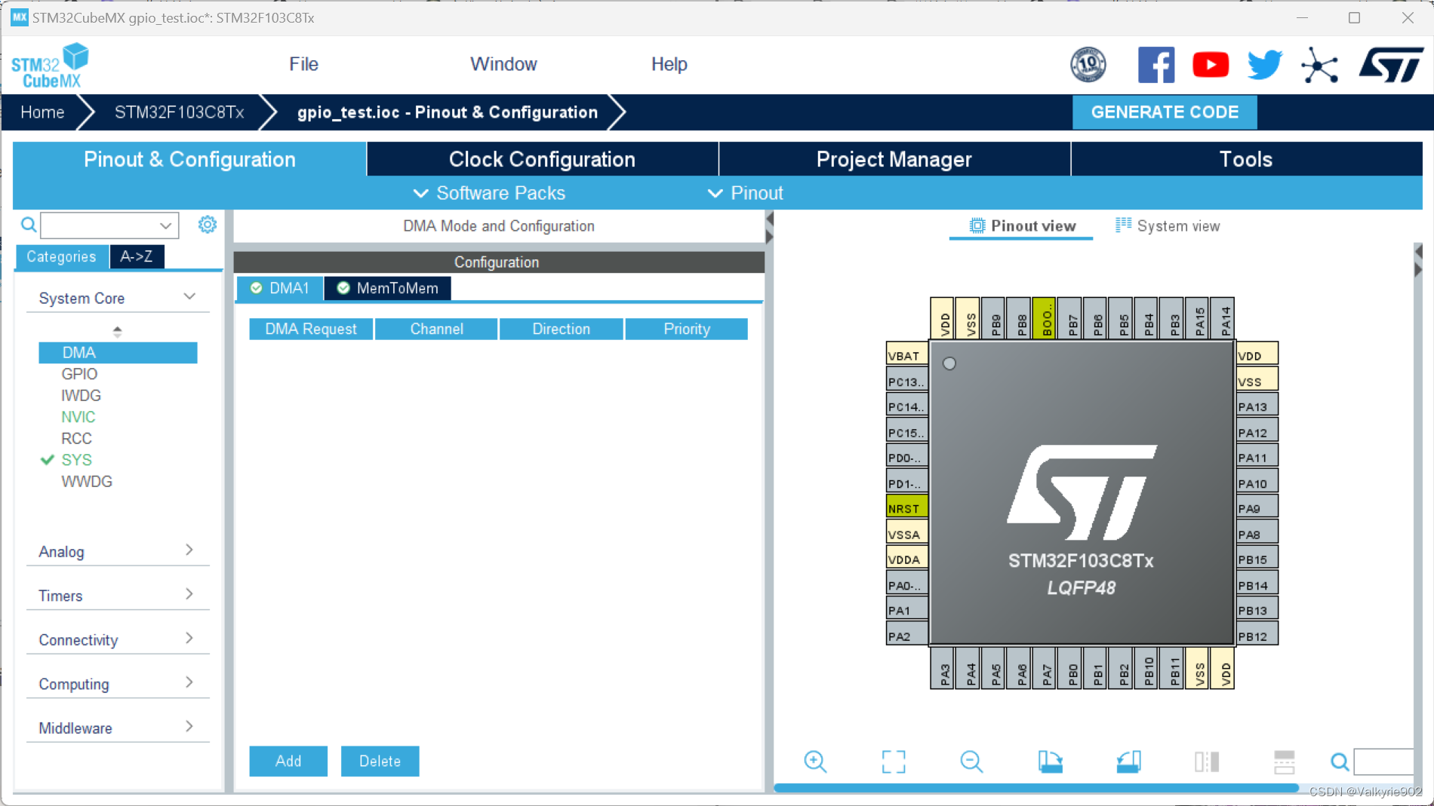1434x806 pixels.
Task: Select GPIO in the System Core list
Action: tap(81, 373)
